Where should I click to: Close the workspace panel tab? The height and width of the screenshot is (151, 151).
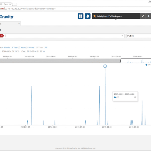(19, 23)
